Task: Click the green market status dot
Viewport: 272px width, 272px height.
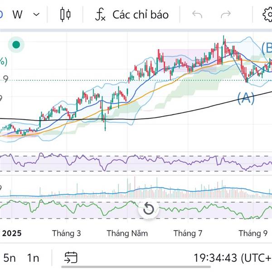Action: [x=16, y=44]
